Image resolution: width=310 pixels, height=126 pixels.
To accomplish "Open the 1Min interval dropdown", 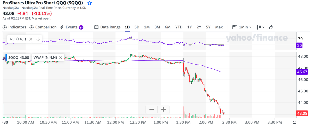I will [242, 27].
